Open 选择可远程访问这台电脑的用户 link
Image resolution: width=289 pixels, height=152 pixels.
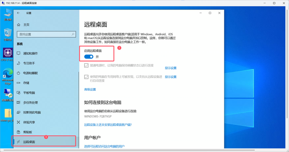104,146
